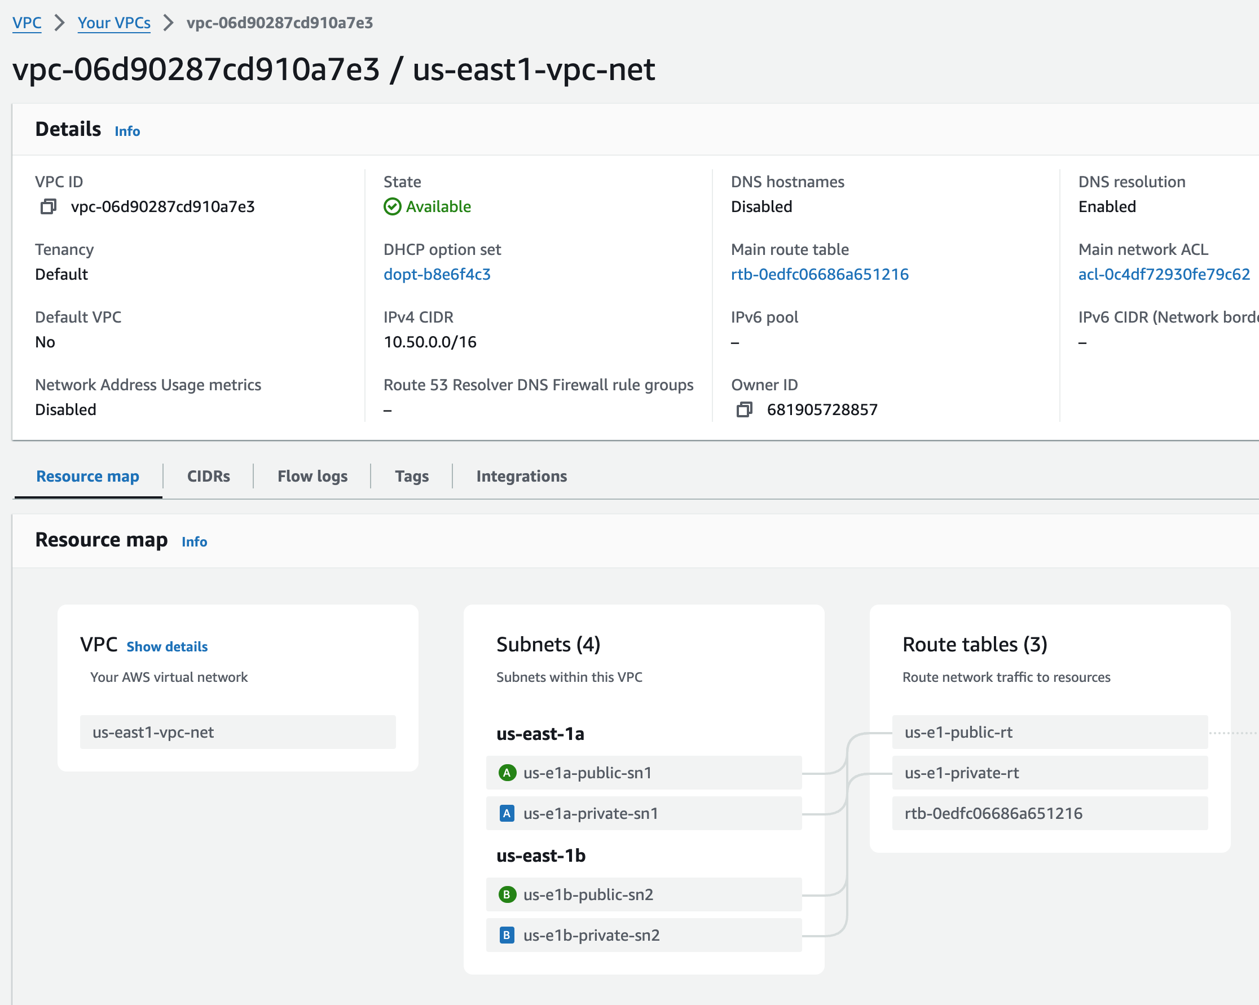Click the us-east-1b availability zone heading

(541, 856)
